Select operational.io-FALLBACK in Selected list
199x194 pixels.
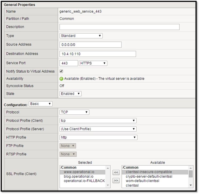[x=83, y=181]
